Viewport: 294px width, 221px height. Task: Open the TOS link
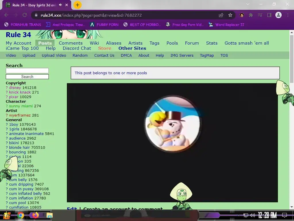(224, 56)
